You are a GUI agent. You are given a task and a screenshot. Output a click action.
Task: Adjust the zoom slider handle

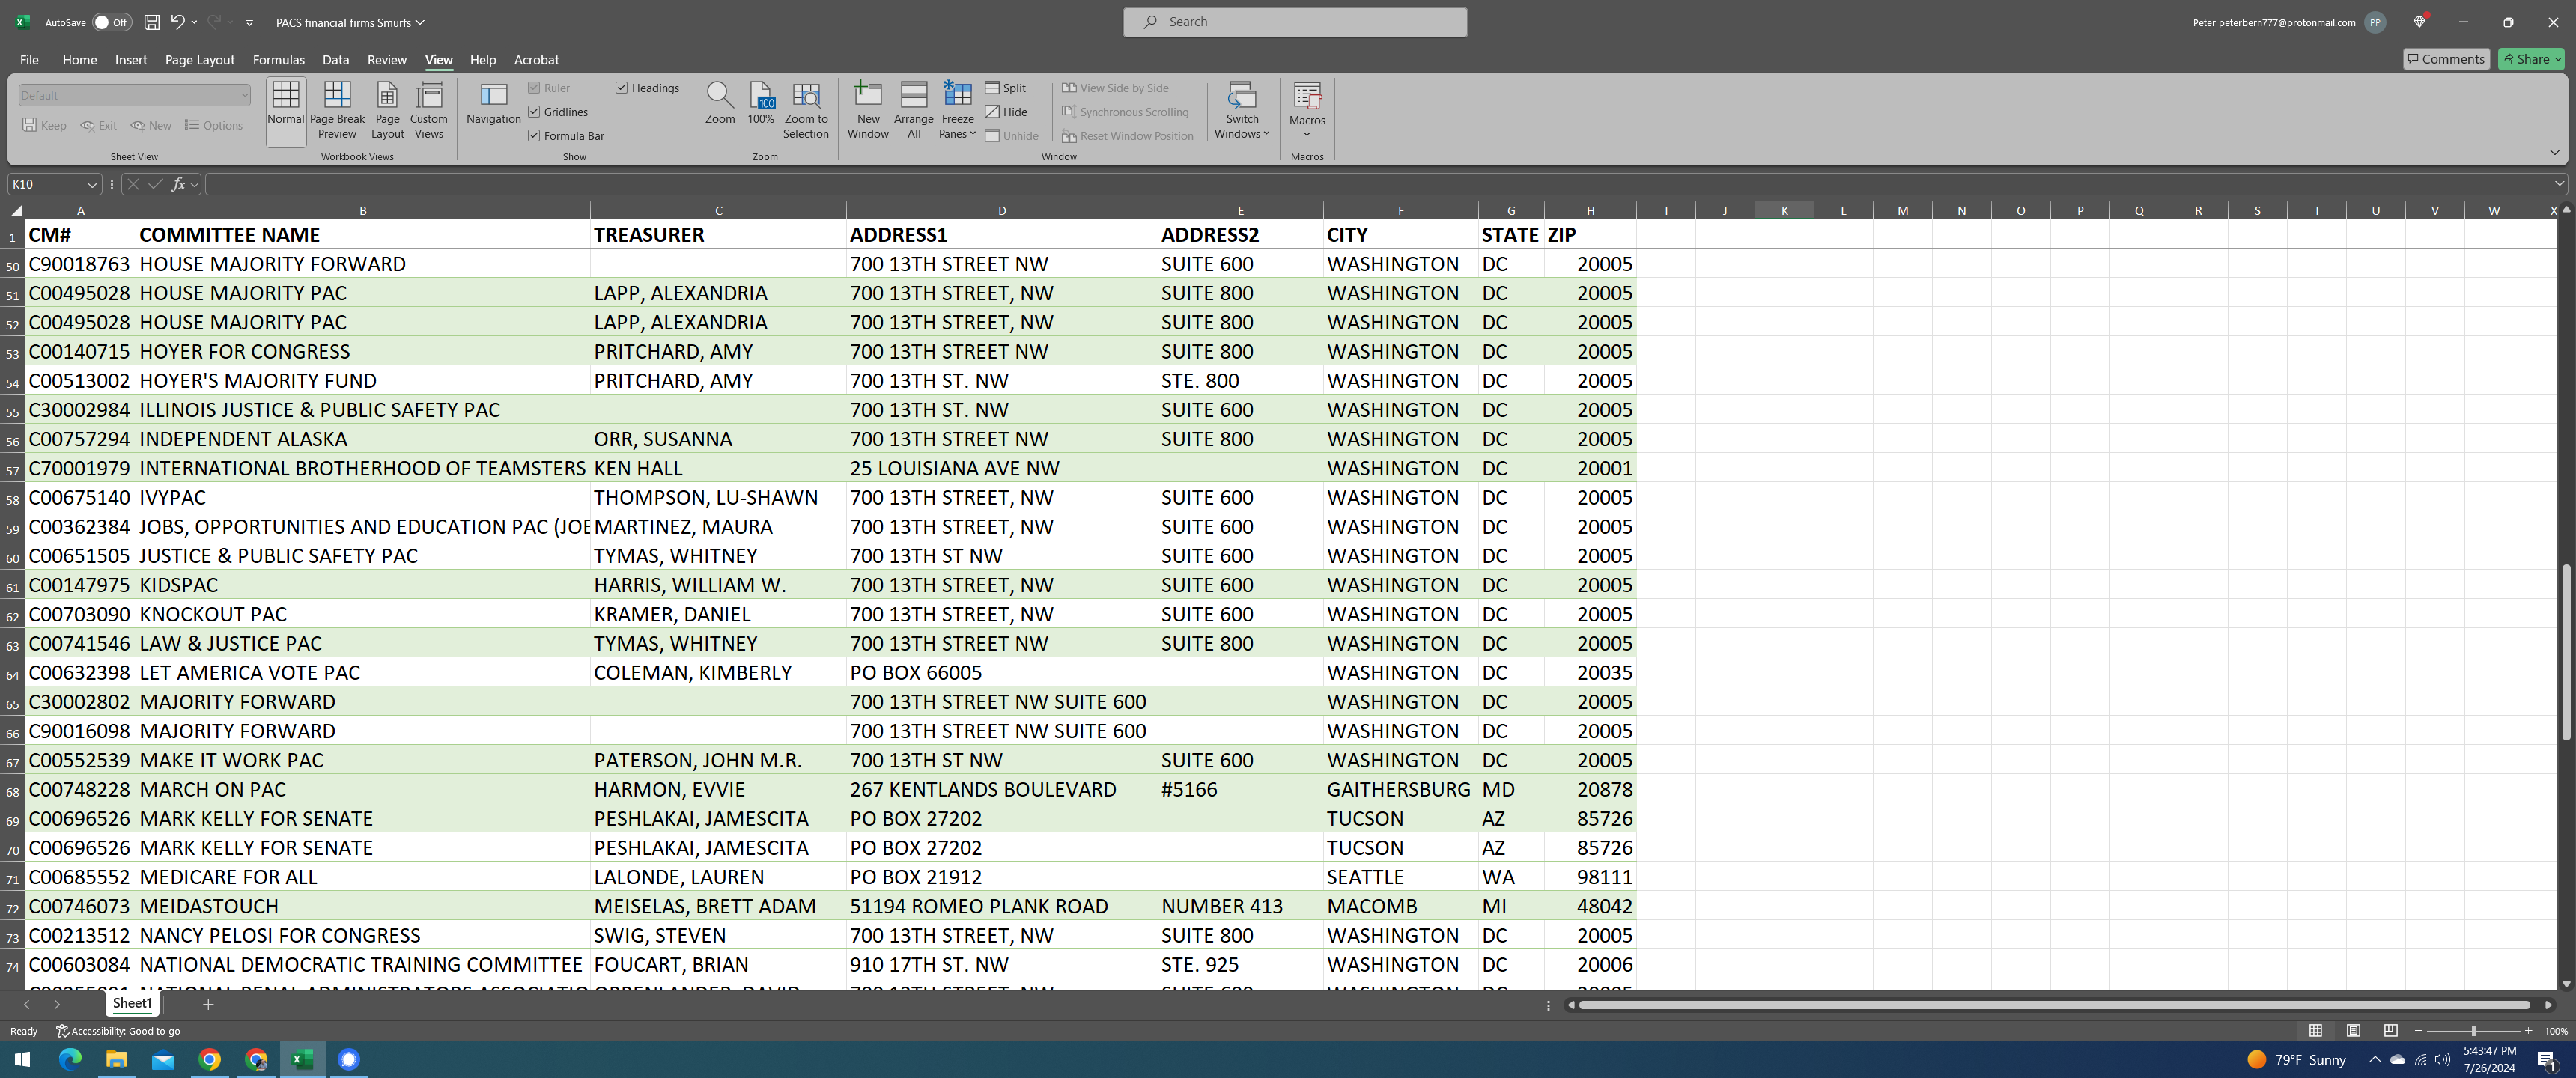coord(2473,1031)
